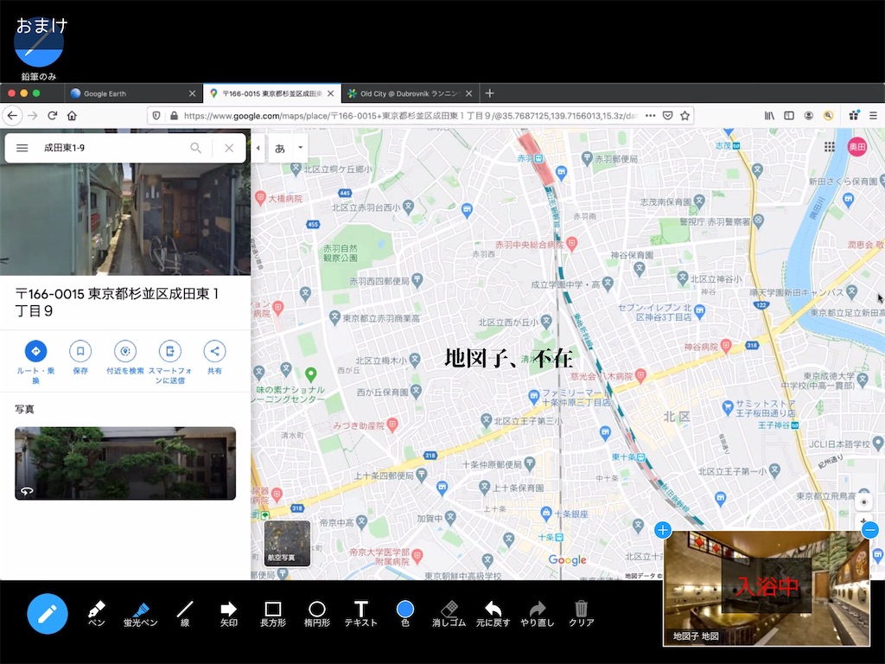
Task: Click the あ input mode button
Action: point(280,149)
